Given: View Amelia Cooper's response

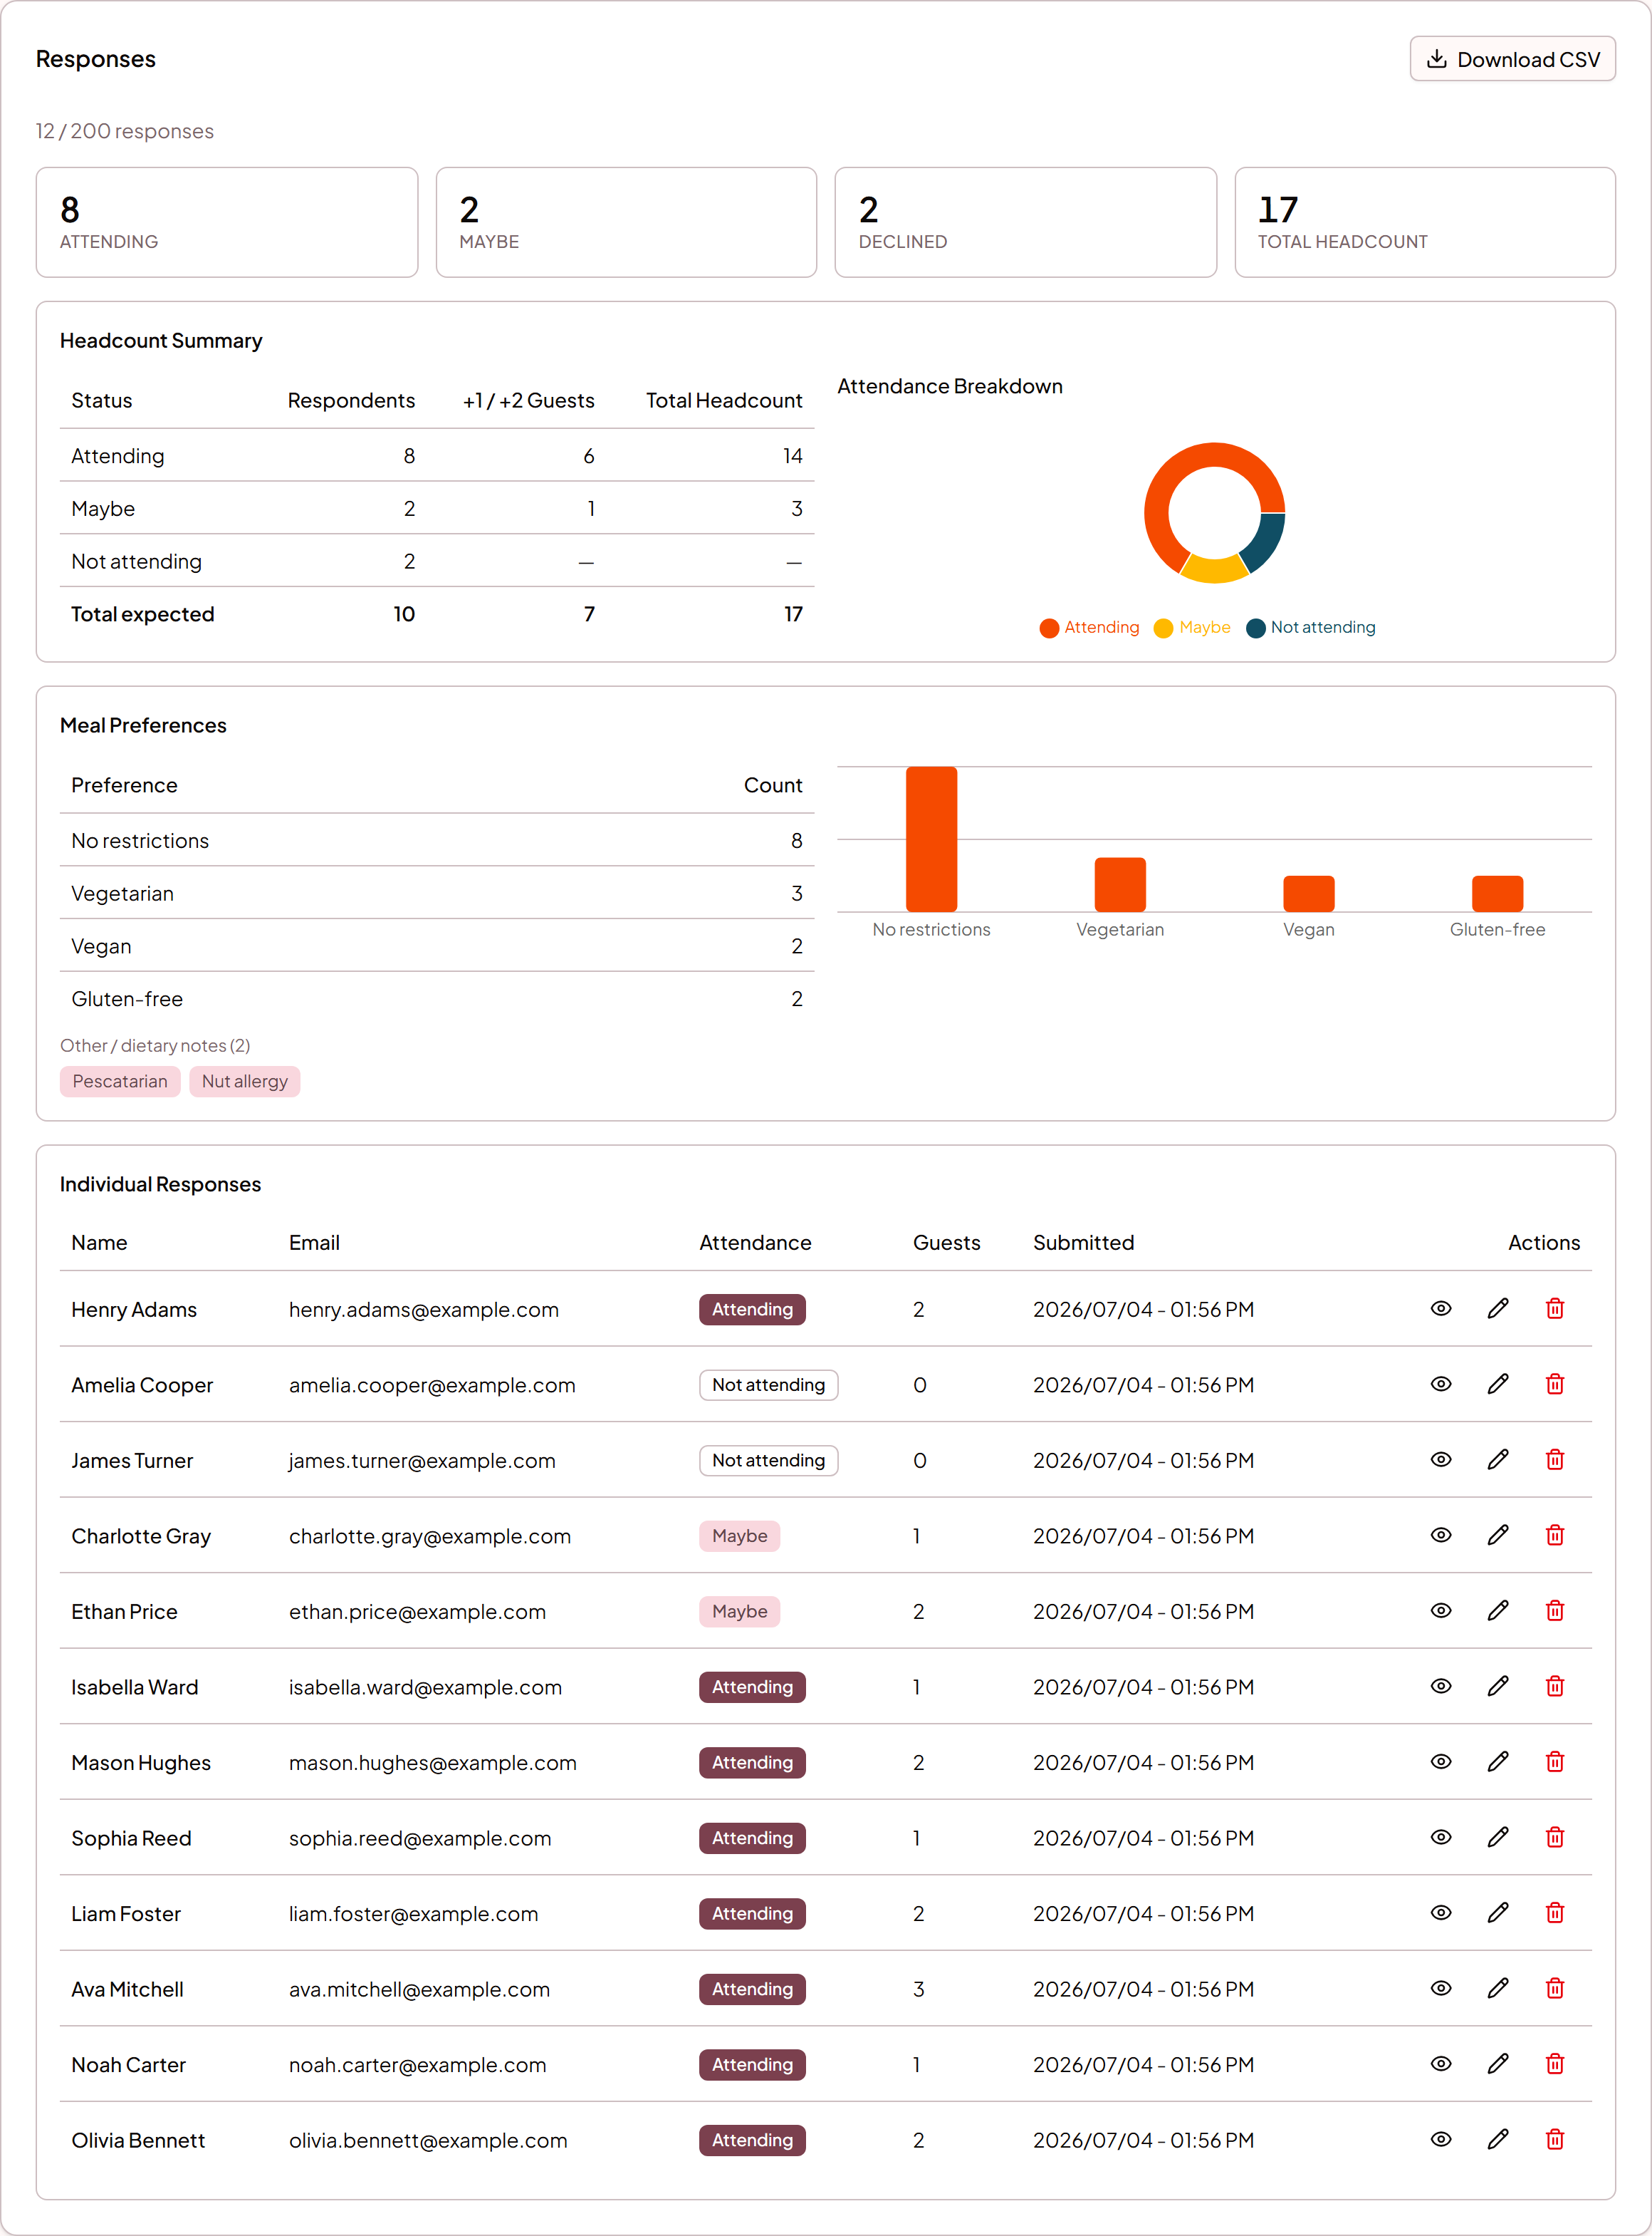Looking at the screenshot, I should (x=1440, y=1384).
